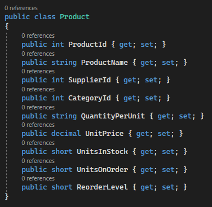Place cursor on UnitsOnOrder identifier
This screenshot has height=207, width=212.
tap(102, 170)
